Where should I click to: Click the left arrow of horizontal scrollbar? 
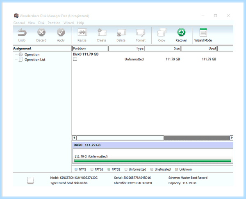(x=74, y=138)
